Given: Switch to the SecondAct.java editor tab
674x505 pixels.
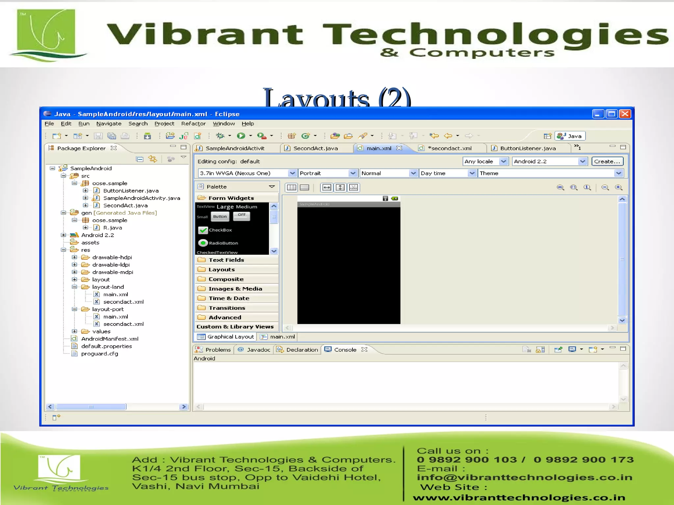Looking at the screenshot, I should click(315, 148).
